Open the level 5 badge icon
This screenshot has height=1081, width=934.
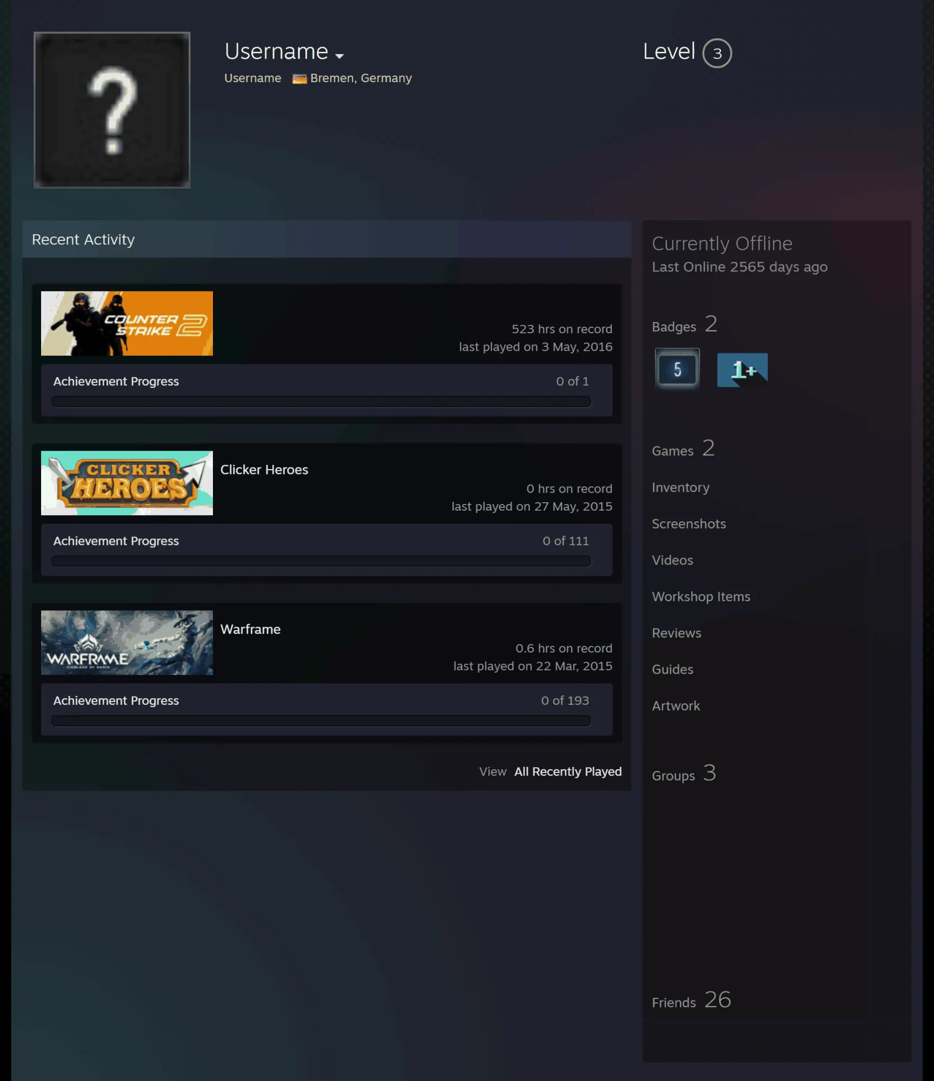677,369
